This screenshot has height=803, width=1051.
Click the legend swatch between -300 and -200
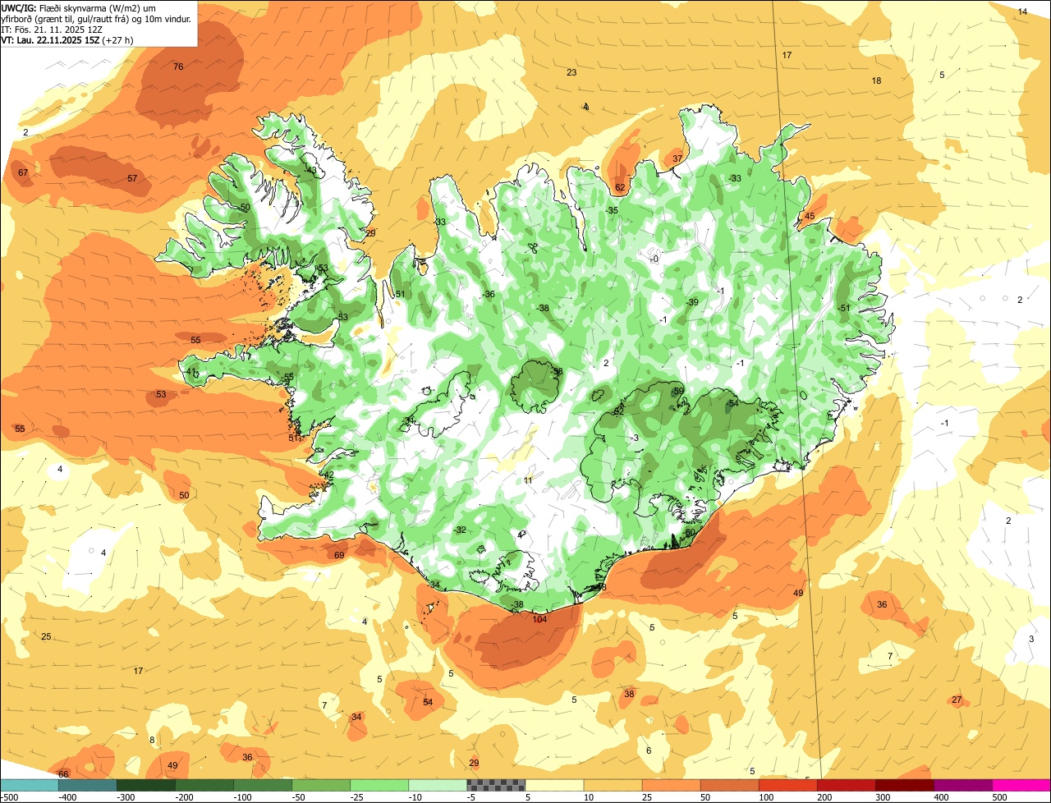click(x=146, y=785)
